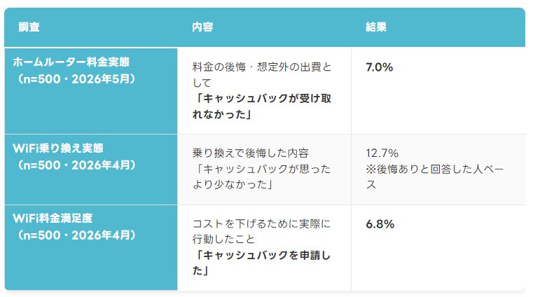Click the (n=500・2026年5月) sample label
Viewport: 533px width, 297px height.
(76, 79)
